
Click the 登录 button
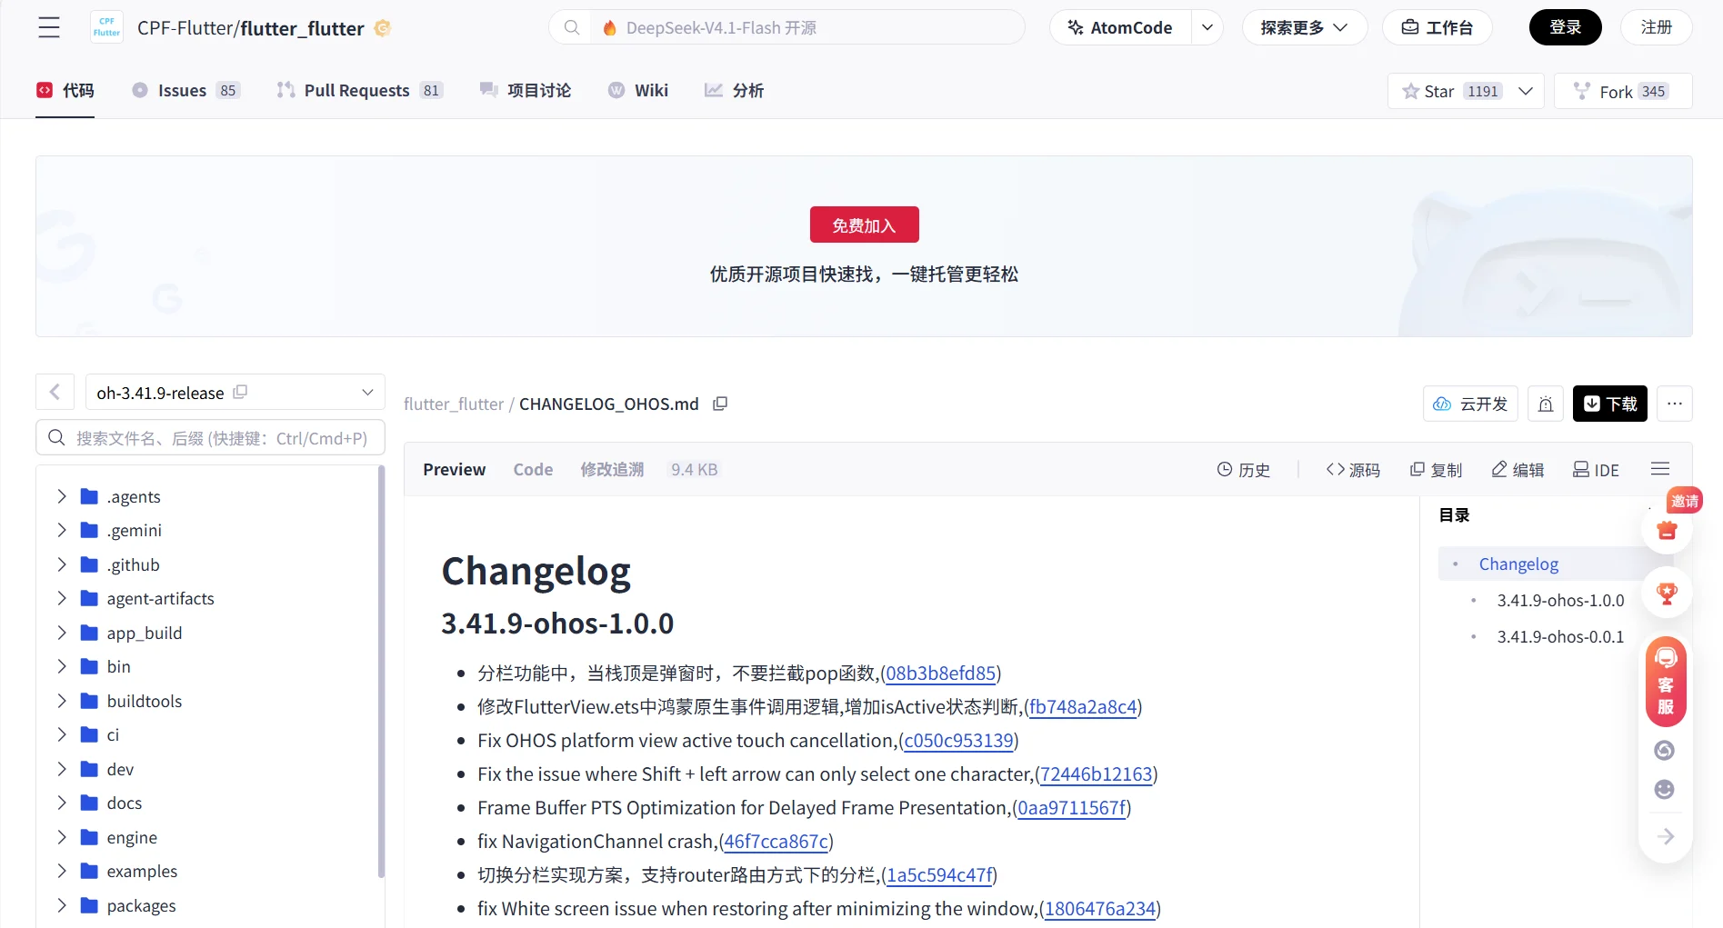pyautogui.click(x=1565, y=27)
